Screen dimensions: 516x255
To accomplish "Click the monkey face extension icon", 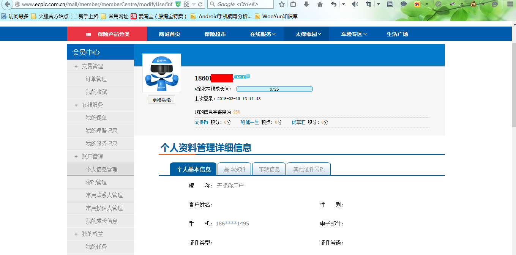I will pos(473,4).
